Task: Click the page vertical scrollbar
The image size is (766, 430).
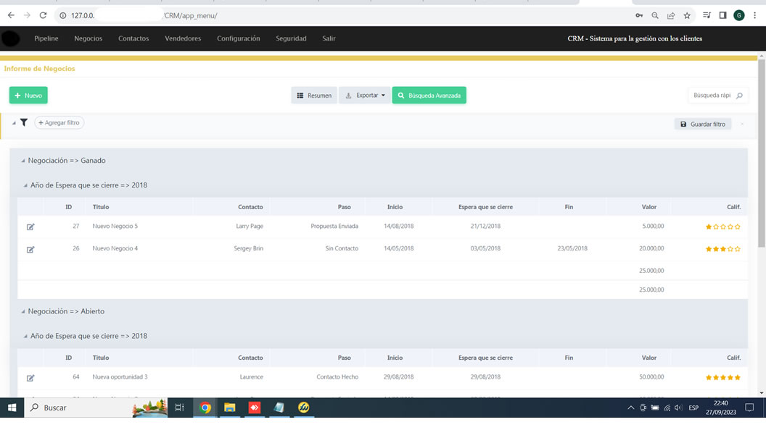Action: tap(762, 152)
